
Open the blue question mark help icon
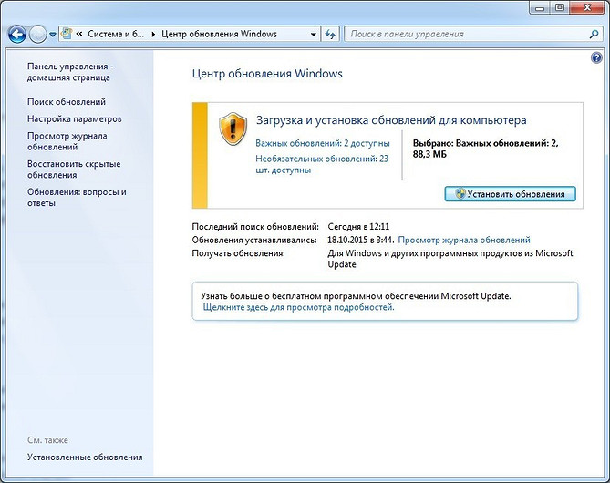(x=596, y=57)
